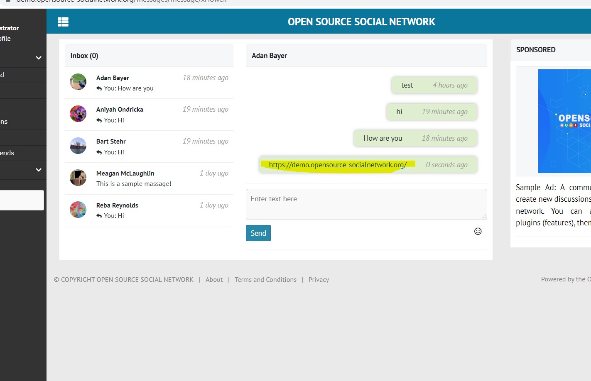The image size is (591, 381).
Task: Click Aniyah Ondricka's flower avatar
Action: [78, 114]
